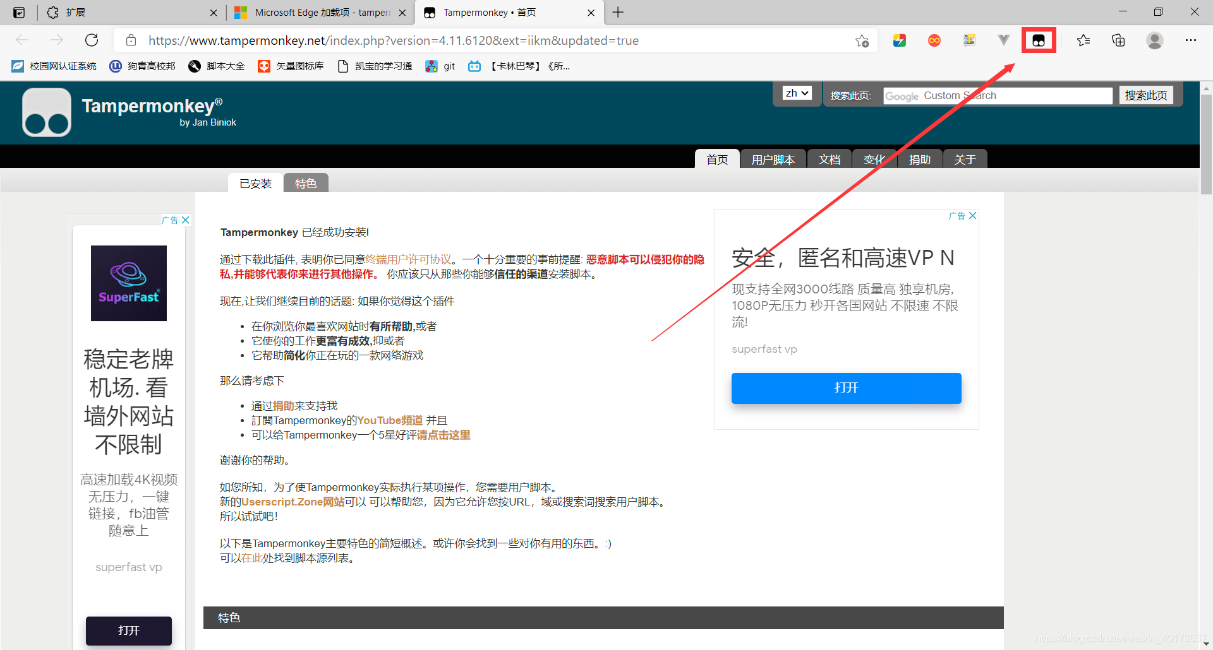Open a new tab with the plus button
1213x650 pixels.
[618, 13]
